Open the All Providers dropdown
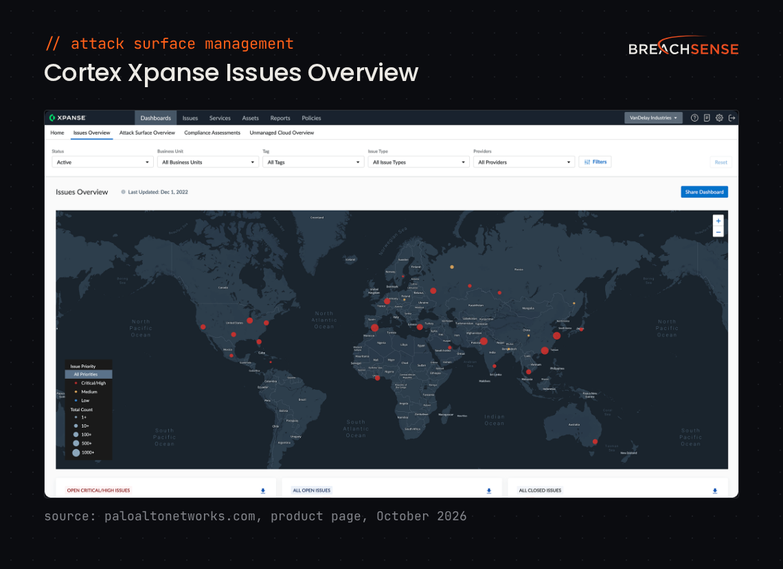 coord(524,162)
